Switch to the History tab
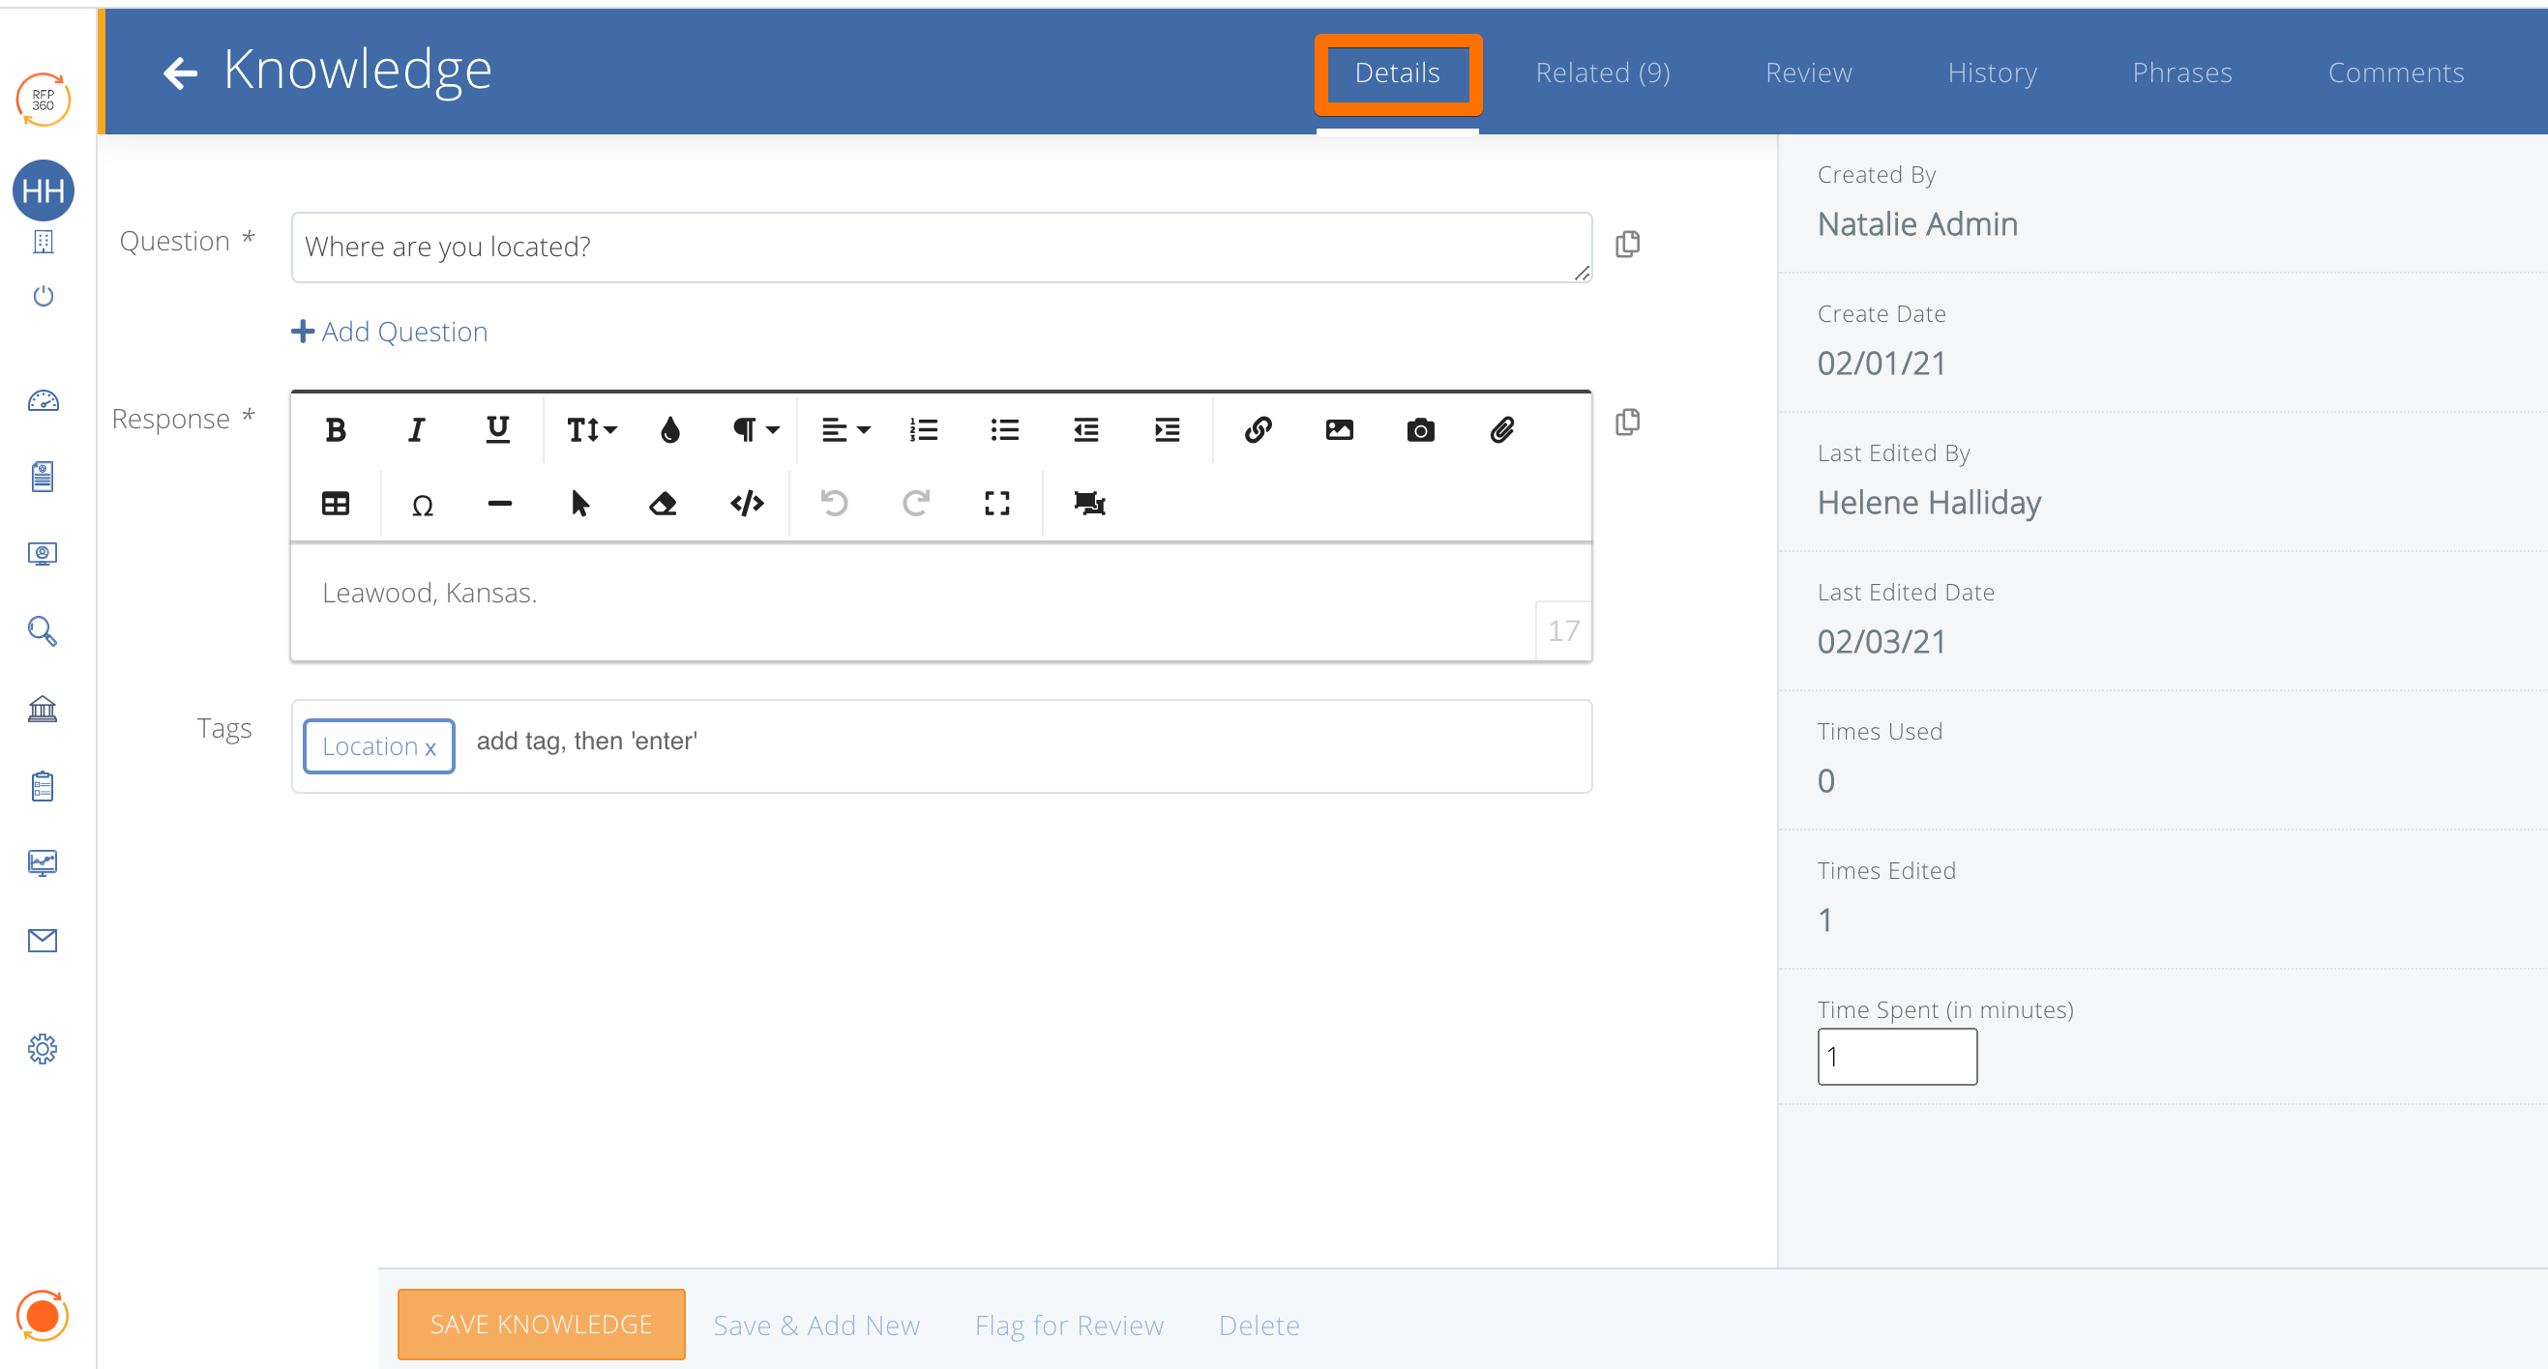This screenshot has width=2548, height=1369. click(1991, 73)
